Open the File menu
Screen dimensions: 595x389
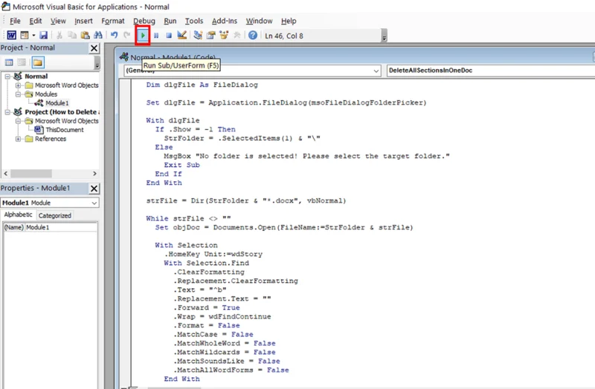15,21
